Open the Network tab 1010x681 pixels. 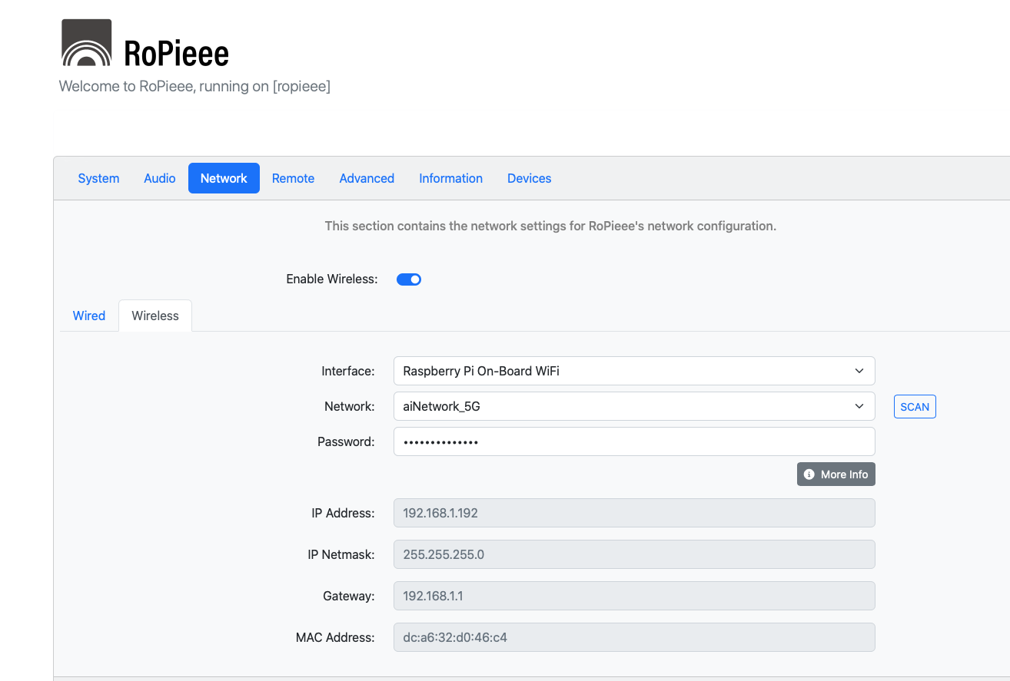[224, 178]
